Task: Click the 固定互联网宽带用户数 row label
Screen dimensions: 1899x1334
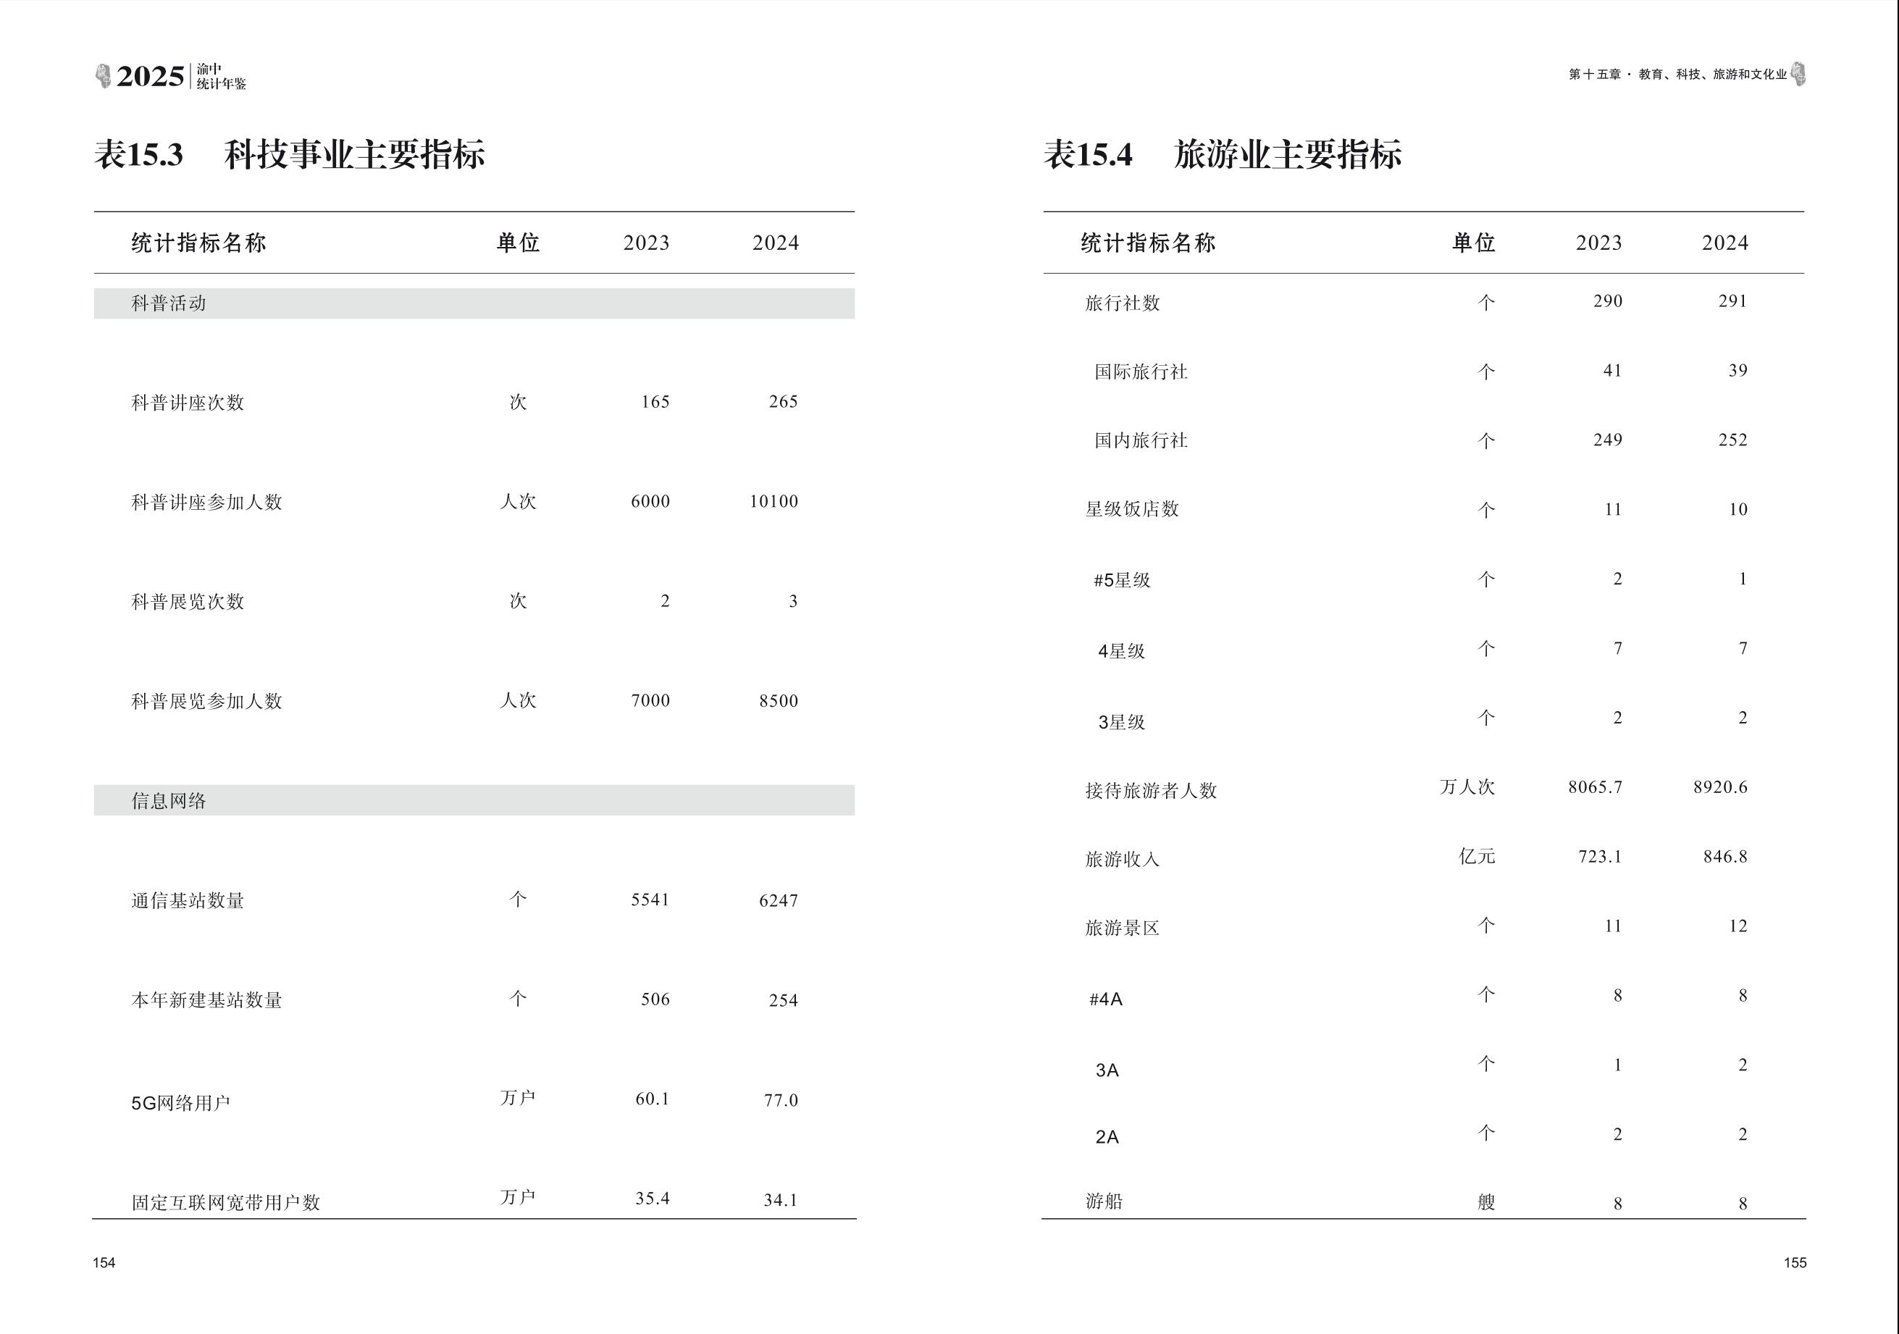Action: click(226, 1202)
